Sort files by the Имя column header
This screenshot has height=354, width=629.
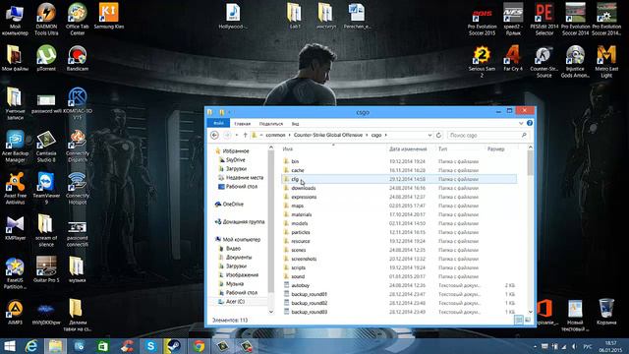click(288, 148)
